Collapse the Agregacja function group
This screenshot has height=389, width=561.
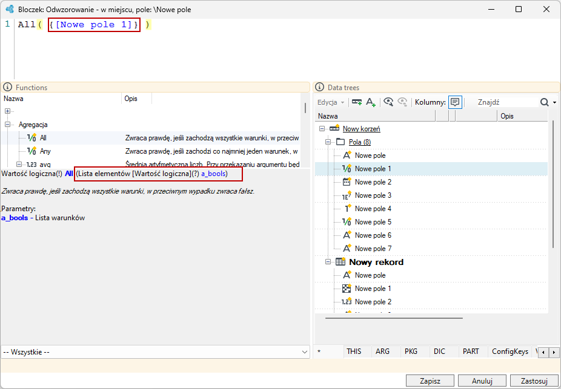pos(7,124)
